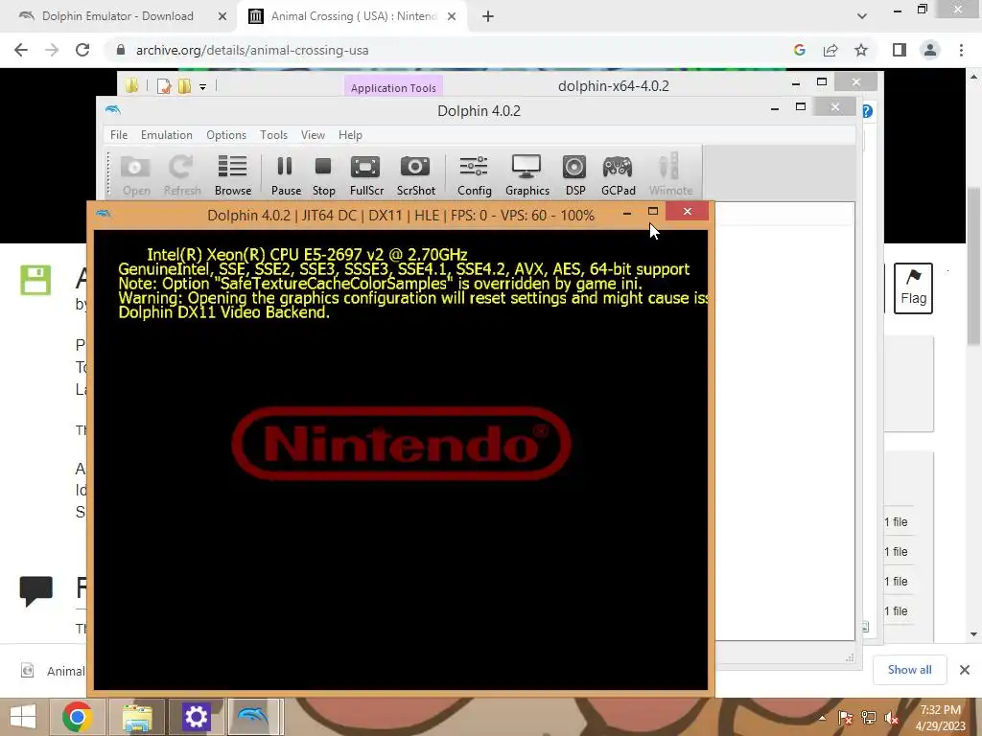Click the green floppy disk software icon
Viewport: 982px width, 736px height.
[x=35, y=280]
